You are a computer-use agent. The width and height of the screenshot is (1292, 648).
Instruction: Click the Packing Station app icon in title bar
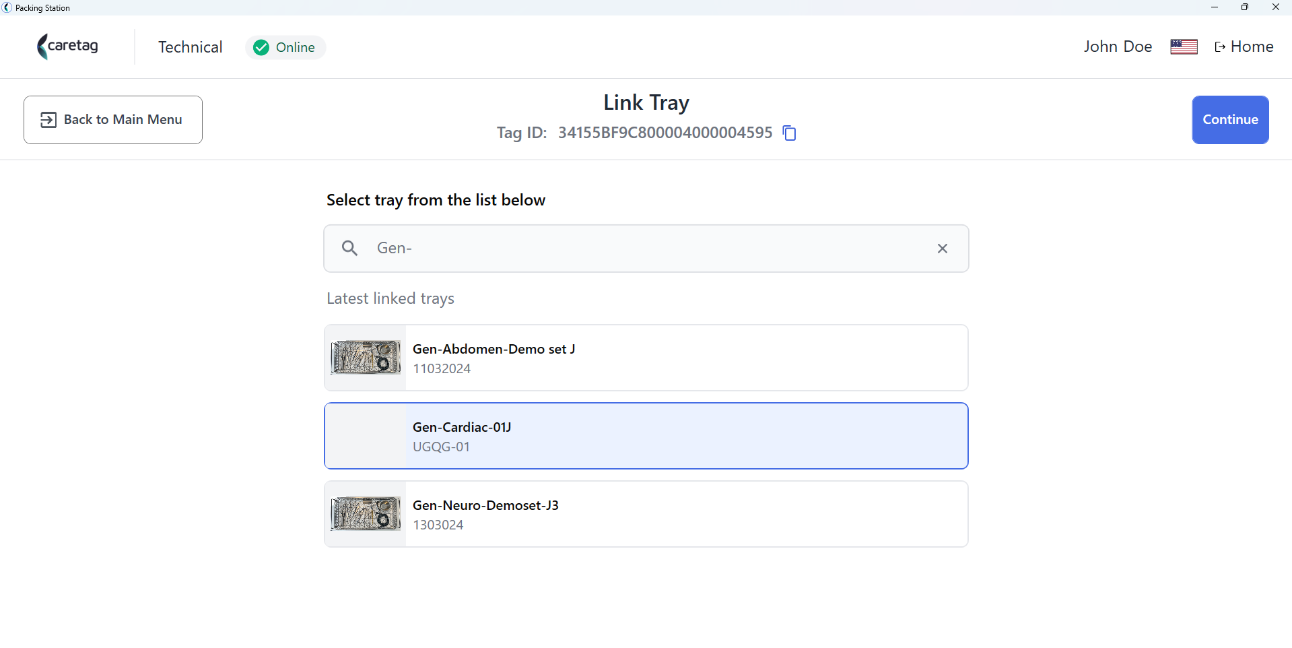tap(7, 7)
